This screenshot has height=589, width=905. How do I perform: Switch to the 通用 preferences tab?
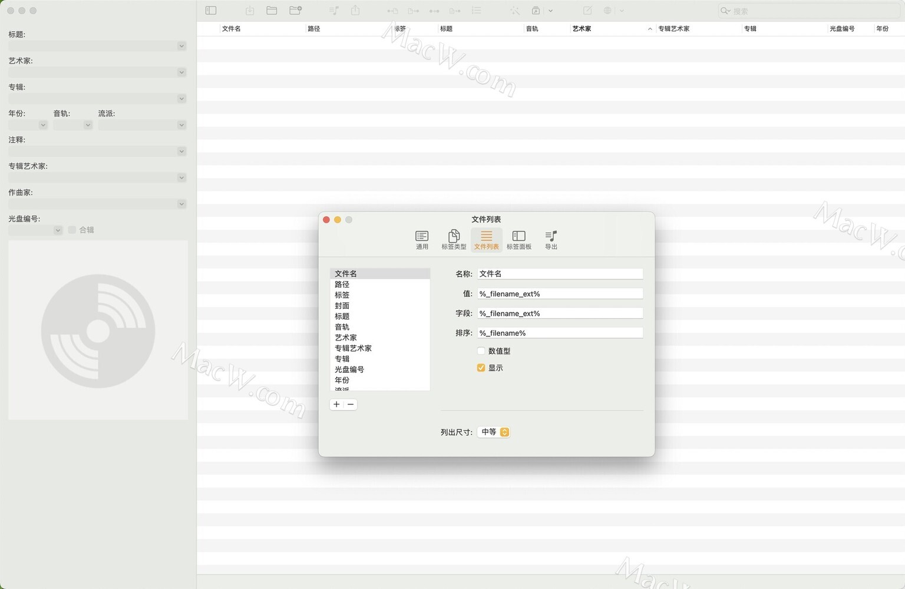point(422,240)
